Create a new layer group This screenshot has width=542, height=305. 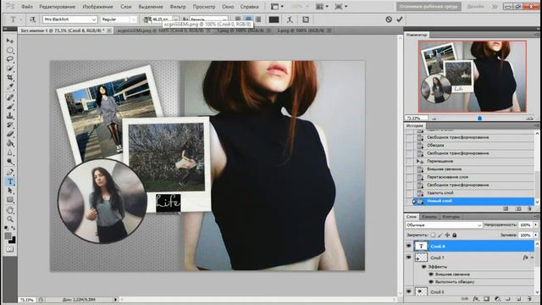(508, 299)
